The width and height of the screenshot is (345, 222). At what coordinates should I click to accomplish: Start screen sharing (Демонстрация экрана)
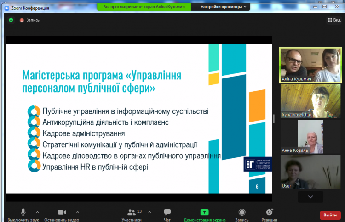[x=204, y=212]
